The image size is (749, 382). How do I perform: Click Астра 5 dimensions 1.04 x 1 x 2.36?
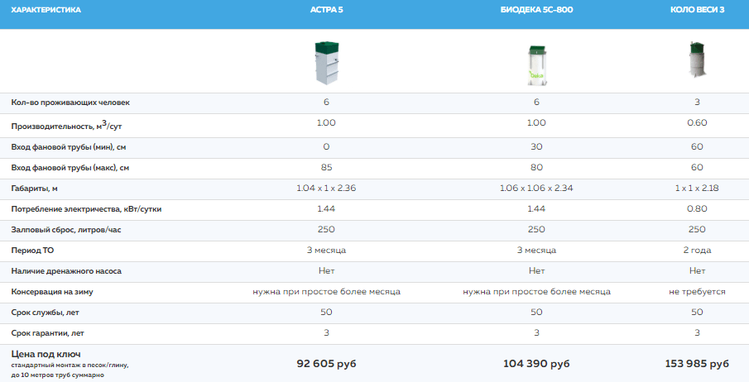(x=326, y=189)
